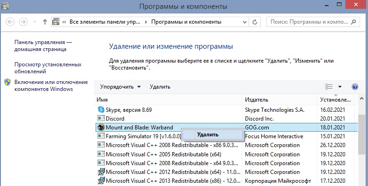Click the Control Panel icon in address bar

(56, 22)
